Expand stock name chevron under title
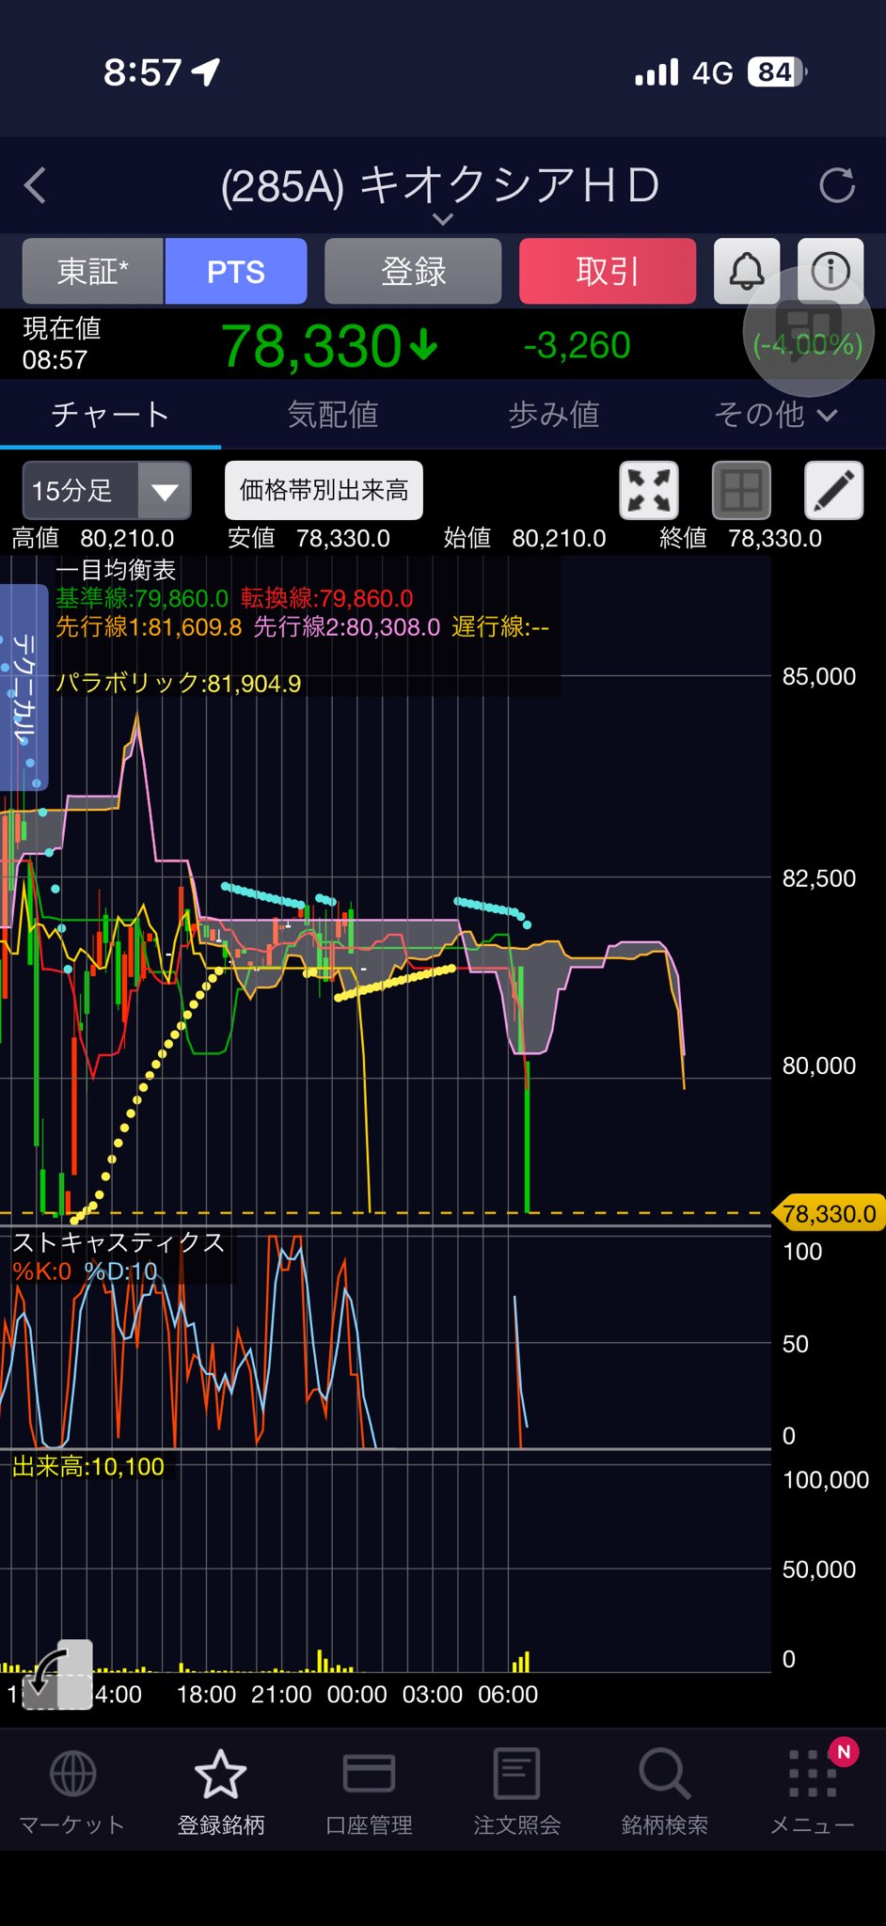Screen dimensions: 886x1926 442,219
